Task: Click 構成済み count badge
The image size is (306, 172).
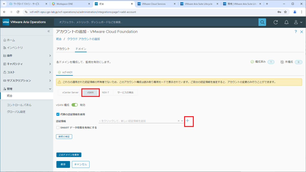Action: pos(271,62)
